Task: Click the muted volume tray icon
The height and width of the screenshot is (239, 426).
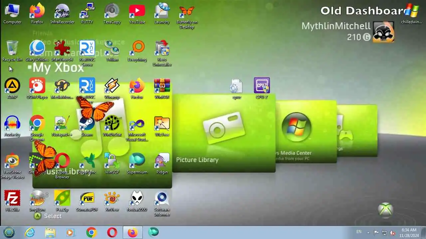Action: (x=393, y=233)
